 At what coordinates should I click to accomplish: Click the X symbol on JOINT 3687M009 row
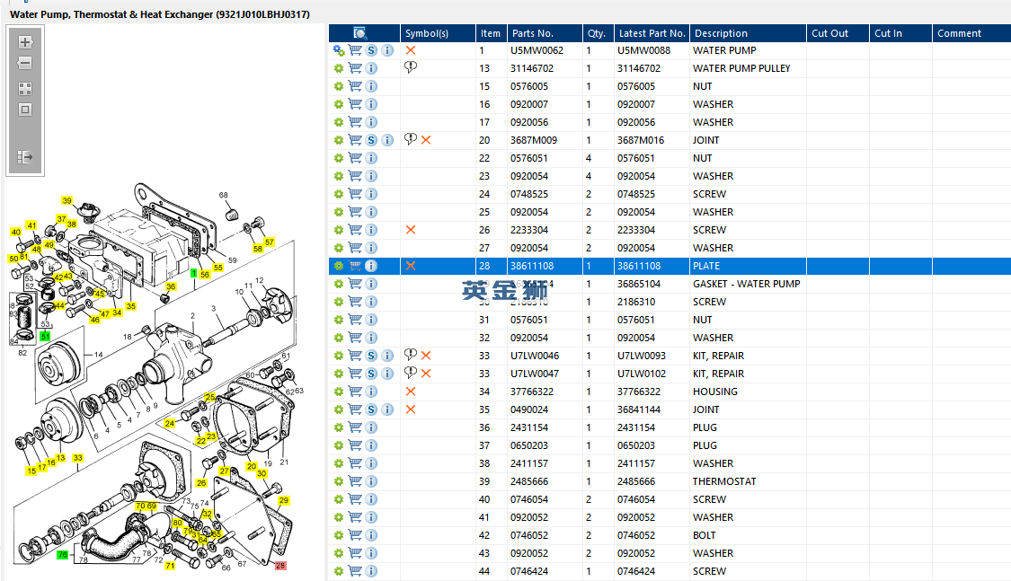pos(426,140)
